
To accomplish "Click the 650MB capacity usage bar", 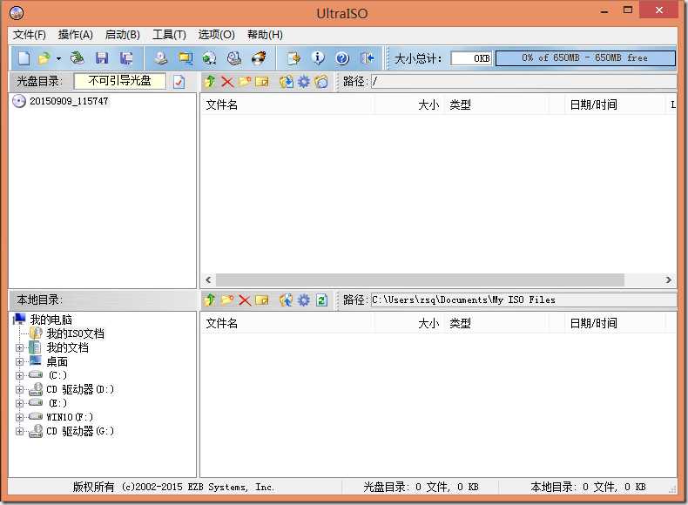I will pos(585,58).
